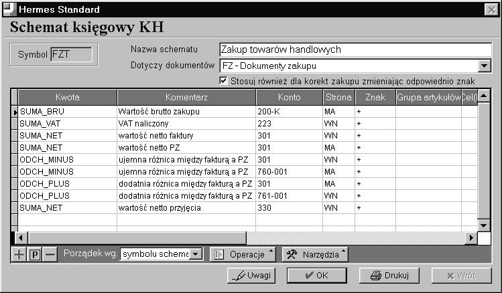Click the plus icon to add a row
Screen dimensions: 502x293
click(19, 254)
